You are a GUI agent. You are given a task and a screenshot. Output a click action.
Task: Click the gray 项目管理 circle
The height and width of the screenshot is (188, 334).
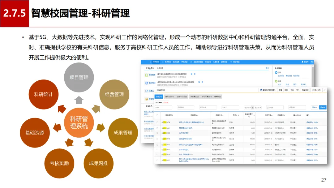tap(79, 77)
